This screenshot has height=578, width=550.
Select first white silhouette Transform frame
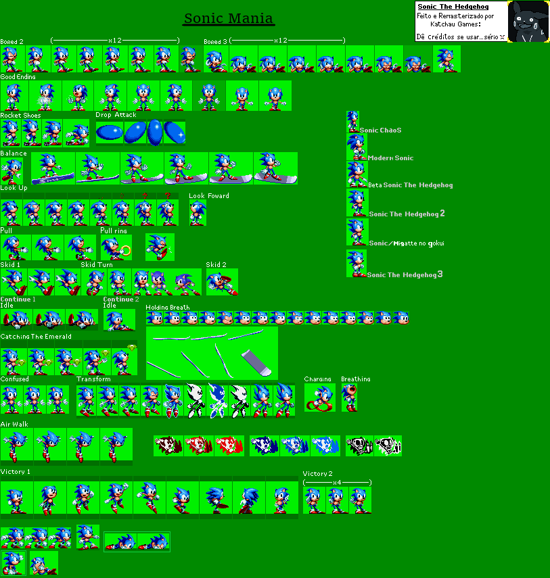tap(195, 401)
